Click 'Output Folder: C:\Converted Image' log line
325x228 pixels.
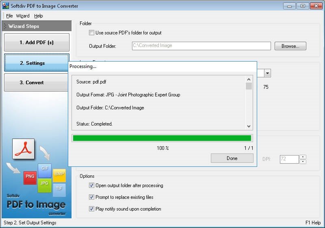110,108
